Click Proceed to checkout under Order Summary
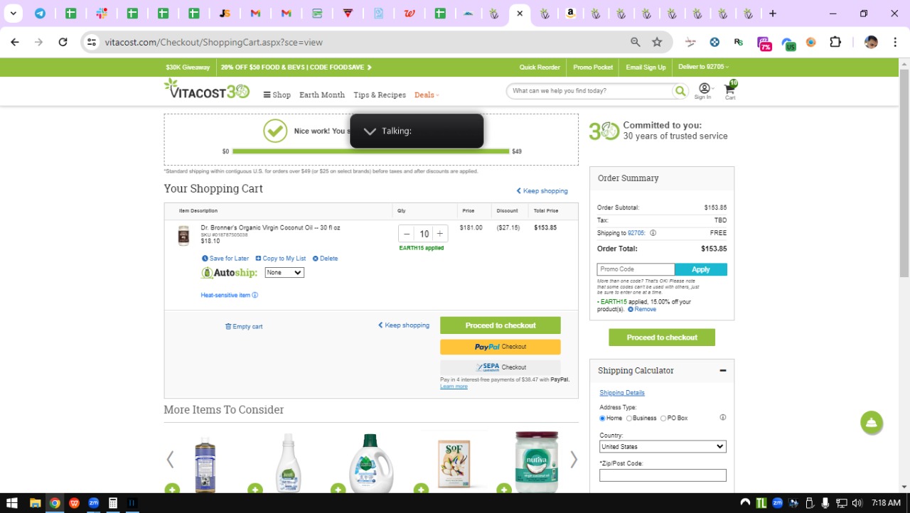Image resolution: width=910 pixels, height=513 pixels. [x=662, y=337]
